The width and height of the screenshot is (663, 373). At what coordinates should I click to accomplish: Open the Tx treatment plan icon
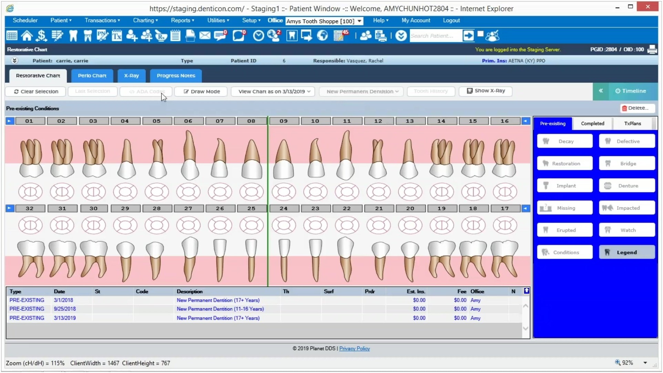117,35
